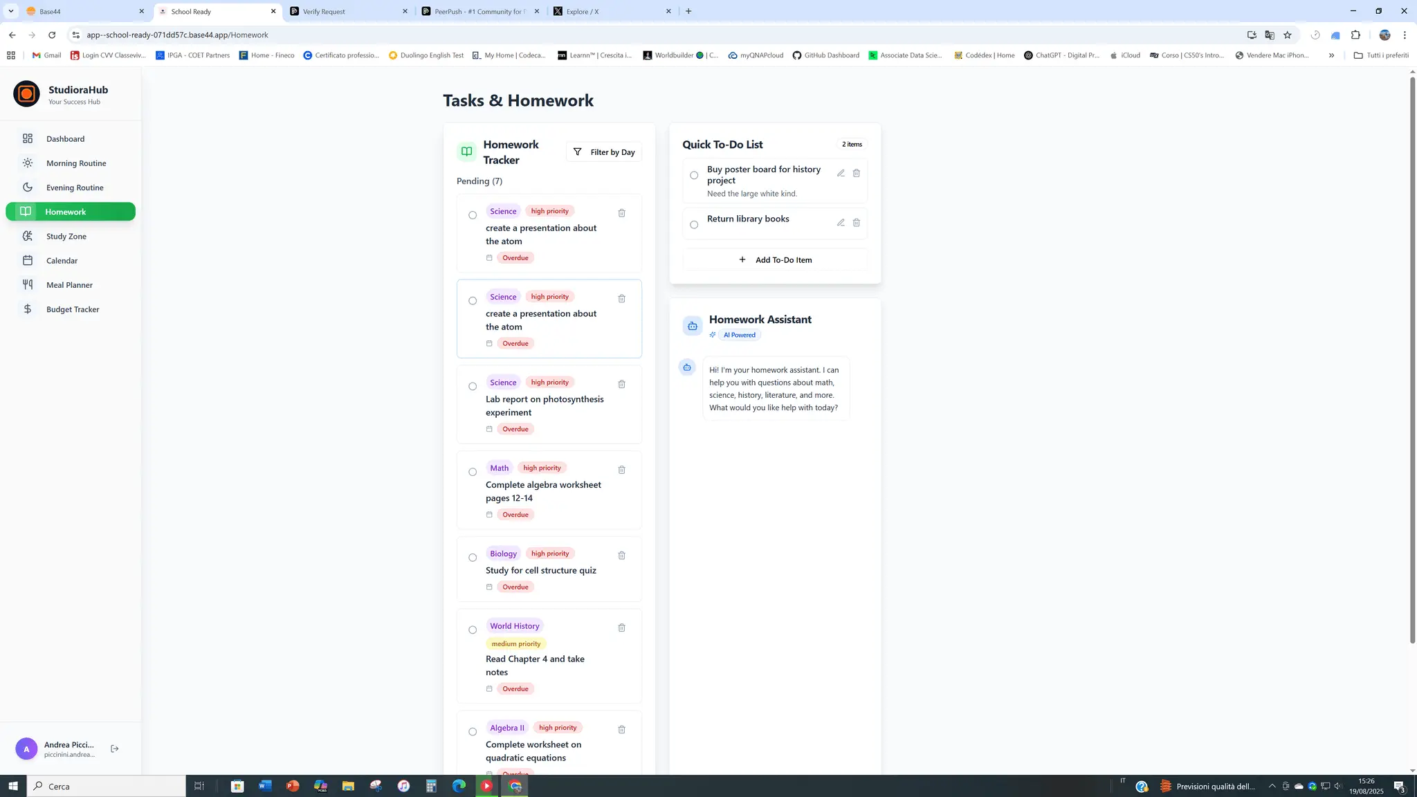Open Microsoft Edge from the taskbar

click(459, 786)
